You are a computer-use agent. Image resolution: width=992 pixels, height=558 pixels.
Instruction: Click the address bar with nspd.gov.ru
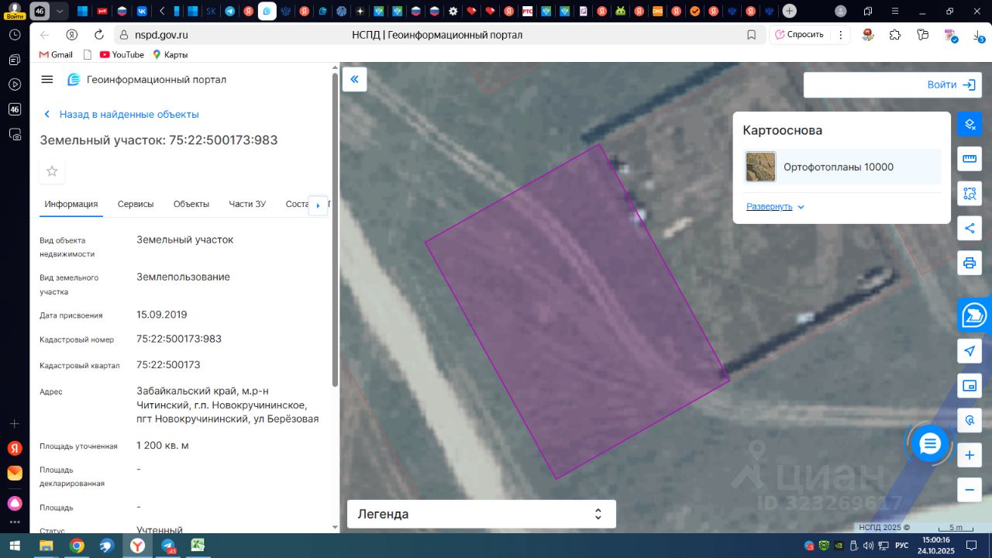point(438,35)
